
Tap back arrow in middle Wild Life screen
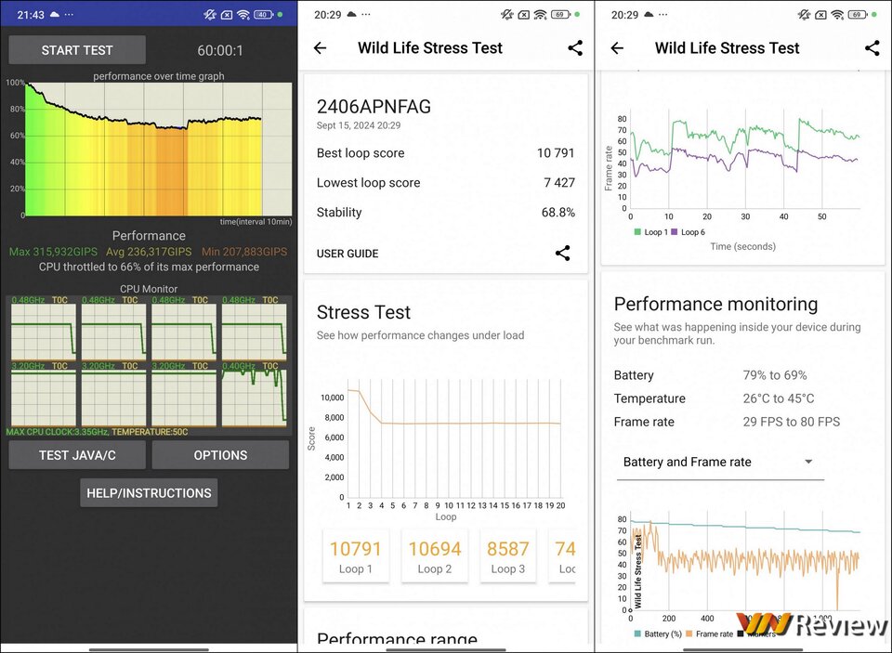321,48
